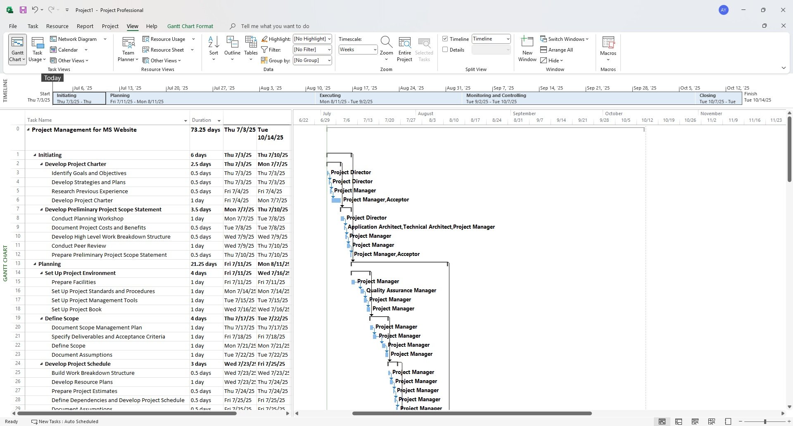Open Resource Usage view
Screen dimensions: 793x426
[x=164, y=39]
